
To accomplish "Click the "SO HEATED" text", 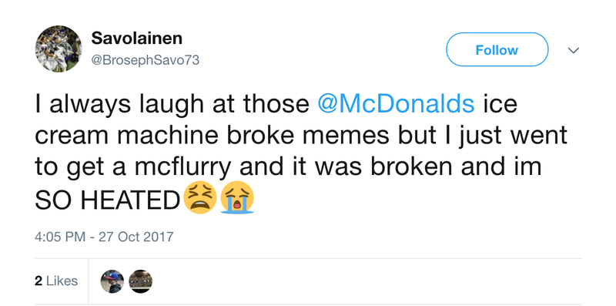I will point(107,200).
